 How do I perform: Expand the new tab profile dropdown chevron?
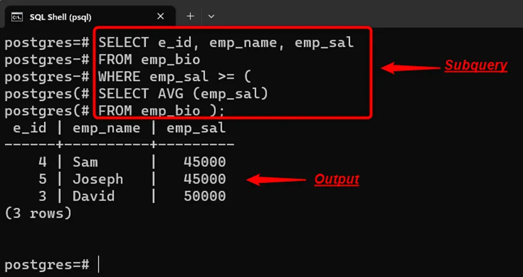pyautogui.click(x=211, y=17)
